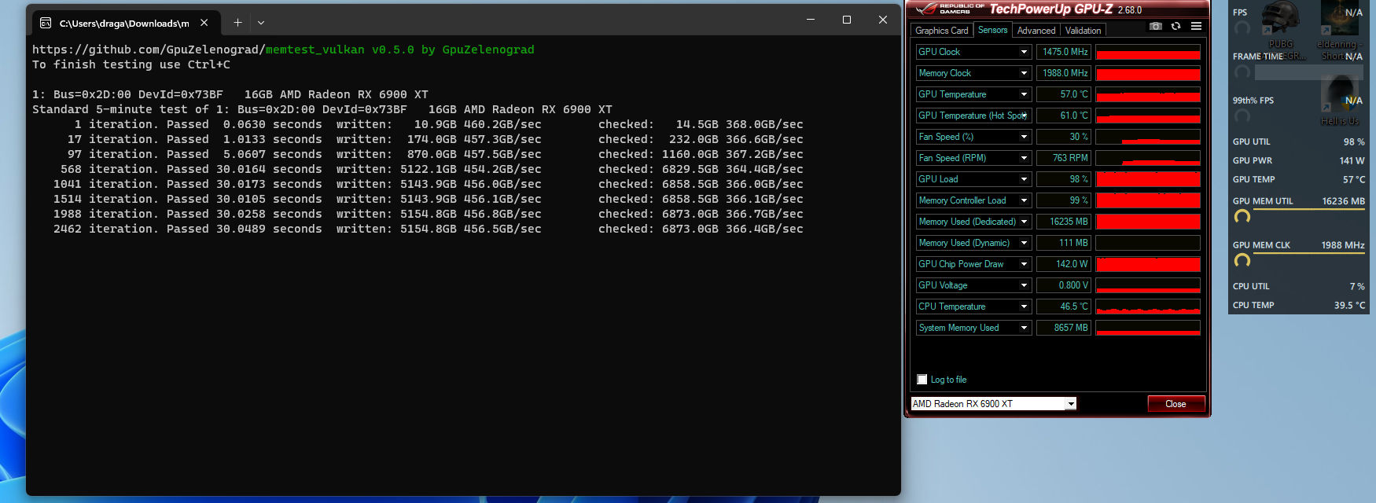1376x503 pixels.
Task: Open the GPU Temperature (Hot Spot) dropdown
Action: point(1024,116)
